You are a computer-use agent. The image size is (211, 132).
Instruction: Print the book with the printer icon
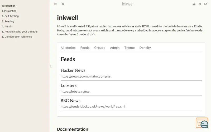coord(194,4)
